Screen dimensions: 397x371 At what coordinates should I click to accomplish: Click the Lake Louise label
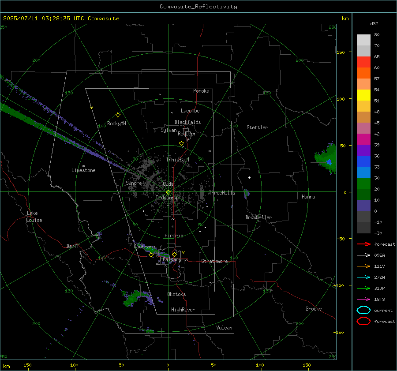(34, 217)
